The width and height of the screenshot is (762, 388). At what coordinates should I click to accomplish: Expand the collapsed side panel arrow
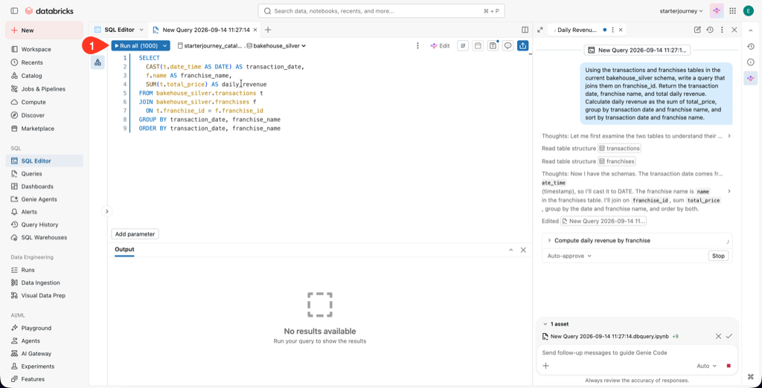point(107,211)
